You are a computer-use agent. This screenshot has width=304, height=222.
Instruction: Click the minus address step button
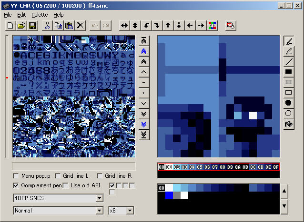point(144,83)
